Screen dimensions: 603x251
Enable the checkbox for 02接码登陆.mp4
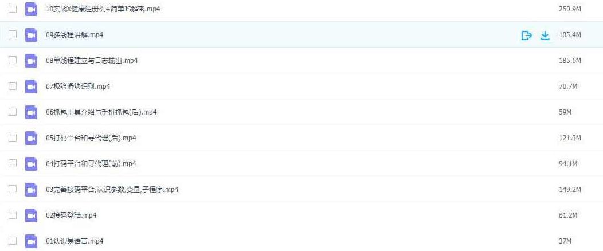13,215
